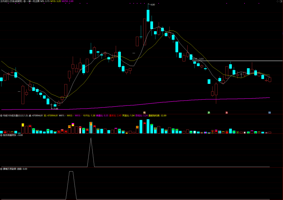Click the magenta MV3: - readout

78,116
